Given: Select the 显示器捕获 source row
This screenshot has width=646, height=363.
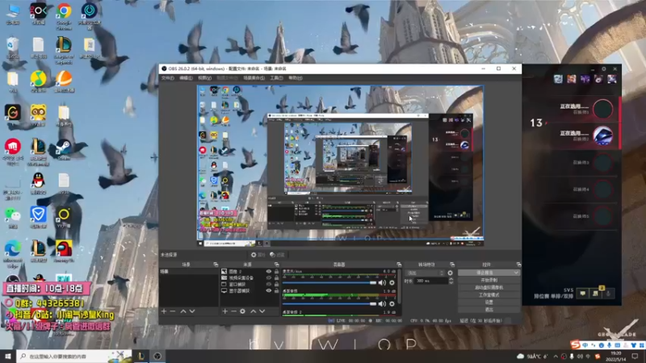Looking at the screenshot, I should point(249,290).
